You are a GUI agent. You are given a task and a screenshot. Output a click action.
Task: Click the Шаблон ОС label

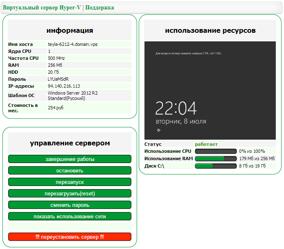21,95
